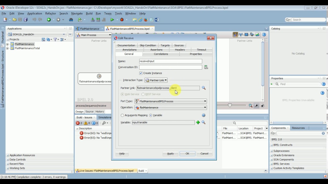Viewport: 328px width, 184px height.
Task: Click help icon beside Variable radio option
Action: click(x=204, y=115)
